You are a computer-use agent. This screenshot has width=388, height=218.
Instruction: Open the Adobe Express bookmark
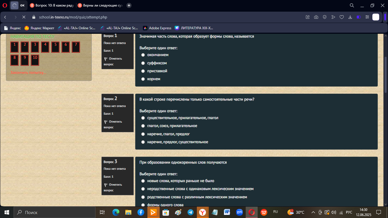coord(157,28)
